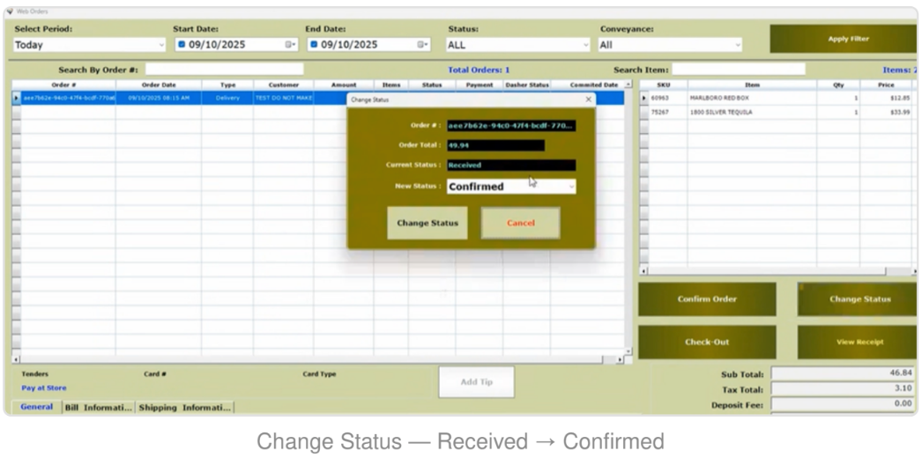Click the Current Status field showing Received
The width and height of the screenshot is (922, 458).
point(511,165)
